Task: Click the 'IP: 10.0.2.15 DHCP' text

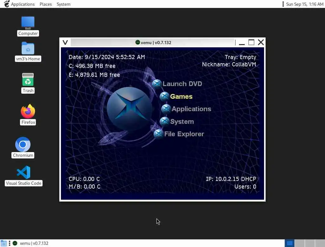Action: tap(231, 179)
